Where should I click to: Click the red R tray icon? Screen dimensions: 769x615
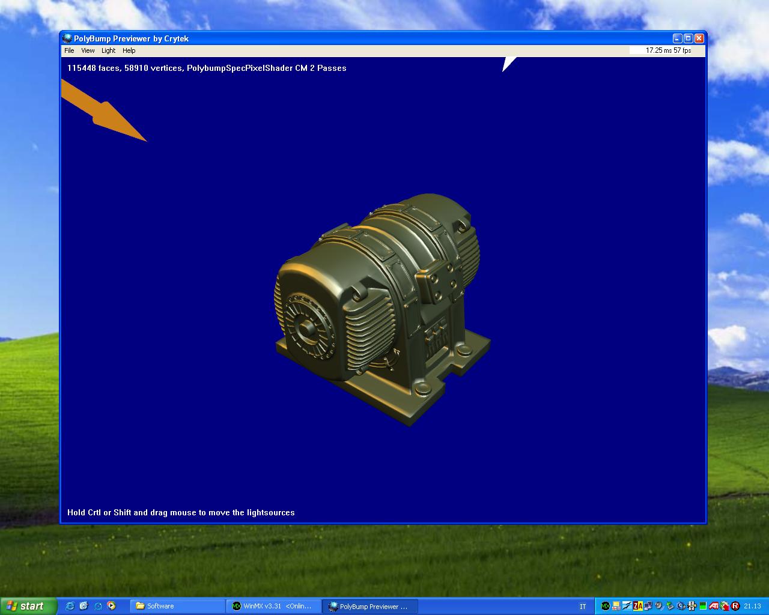coord(735,606)
